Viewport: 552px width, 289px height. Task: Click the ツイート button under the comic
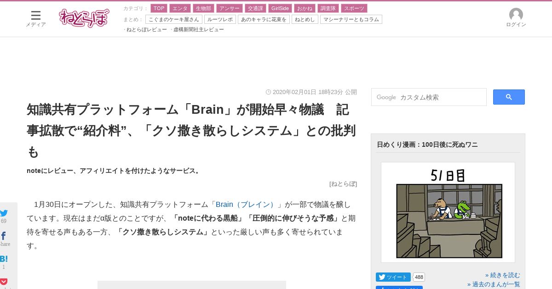tap(393, 277)
